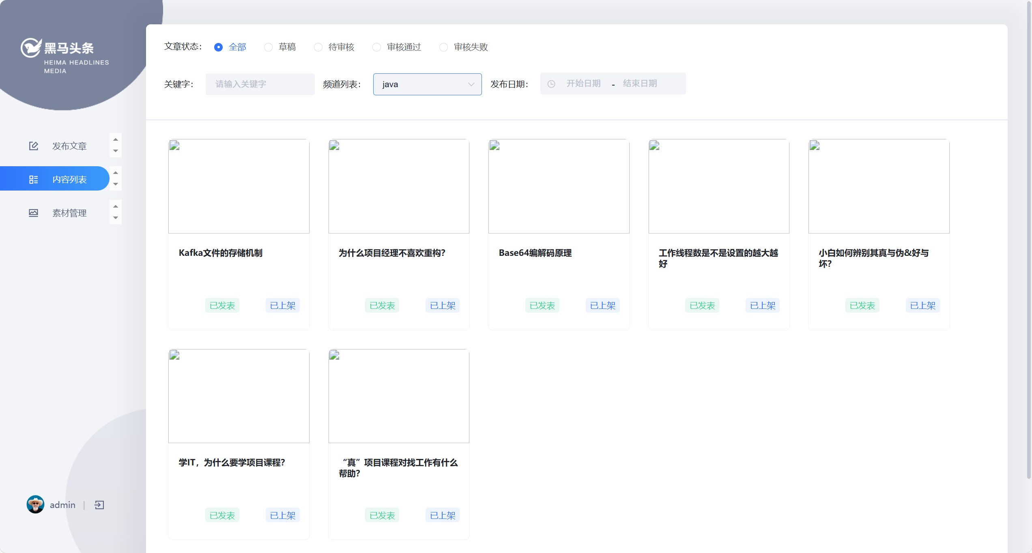Click broken image icon on Kafka card
1032x553 pixels.
pos(174,145)
